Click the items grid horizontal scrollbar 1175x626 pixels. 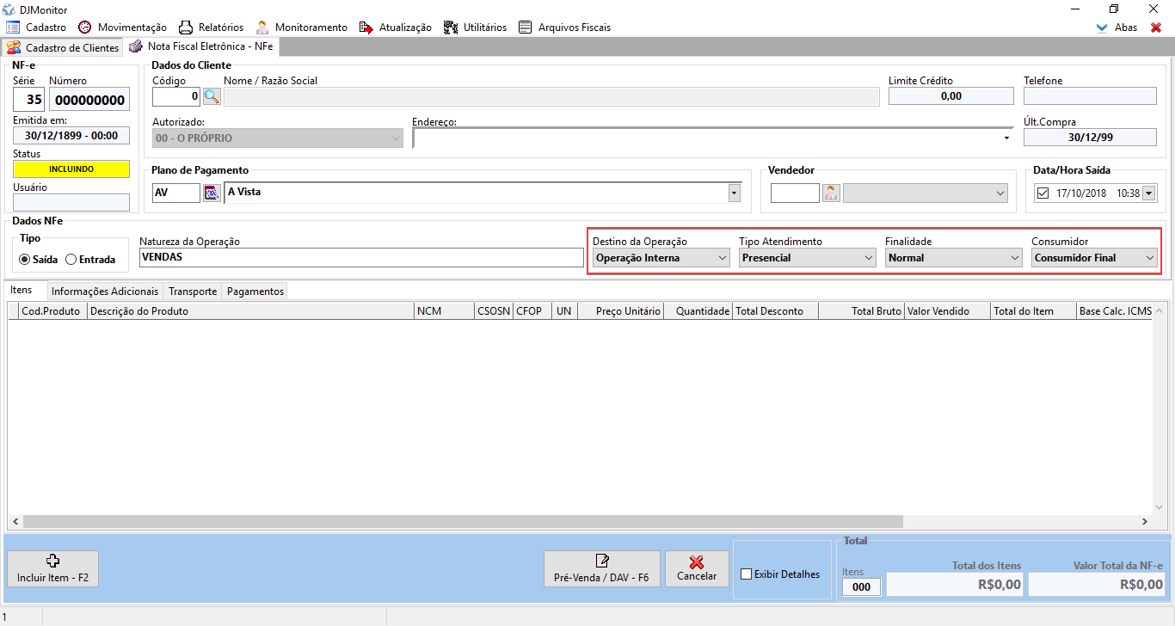pos(464,521)
